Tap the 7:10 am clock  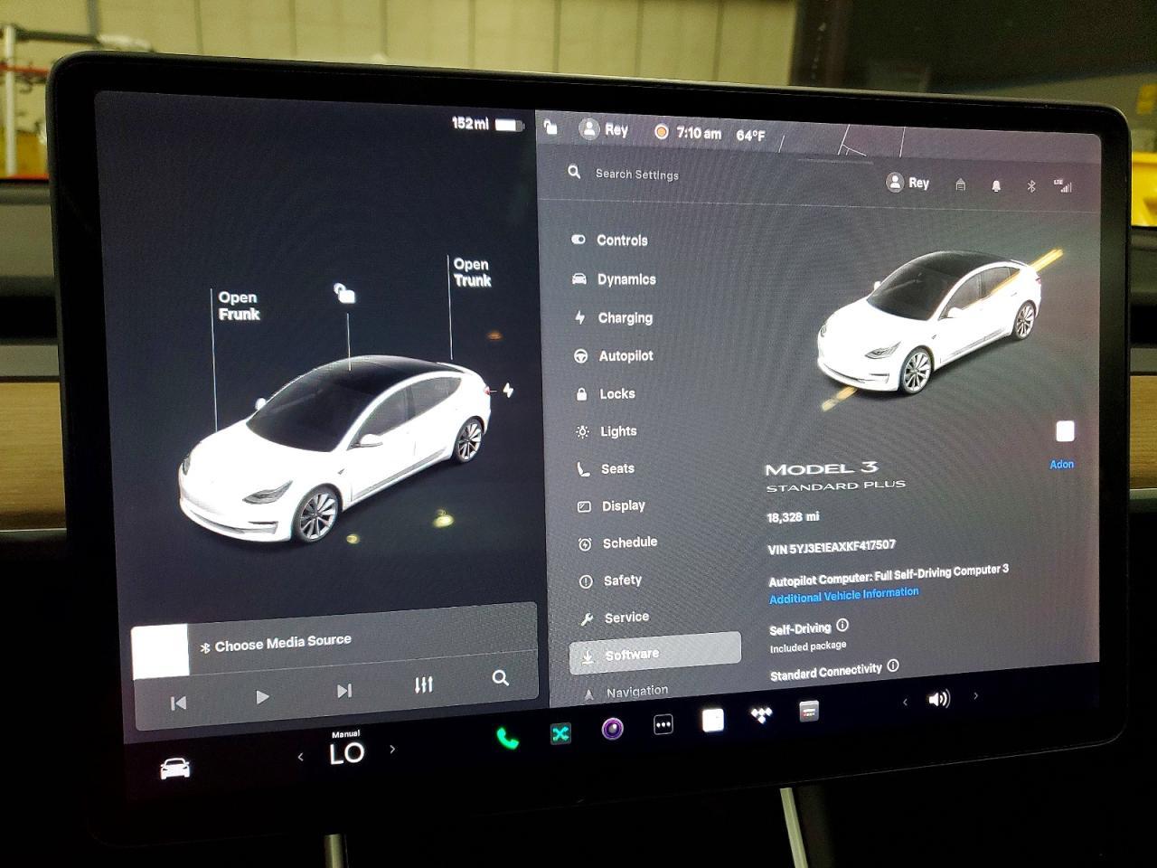coord(699,133)
